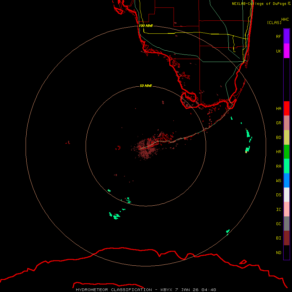This screenshot has width=292, height=292.
Task: Click the 'RA' legend label
Action: click(x=278, y=166)
